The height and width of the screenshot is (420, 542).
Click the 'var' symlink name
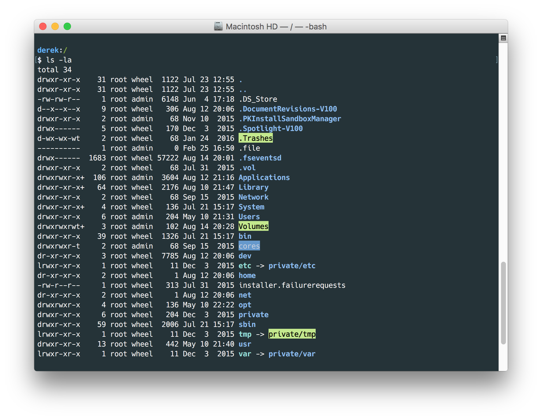pyautogui.click(x=245, y=354)
